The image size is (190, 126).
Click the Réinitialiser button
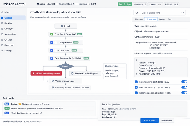click(x=167, y=120)
